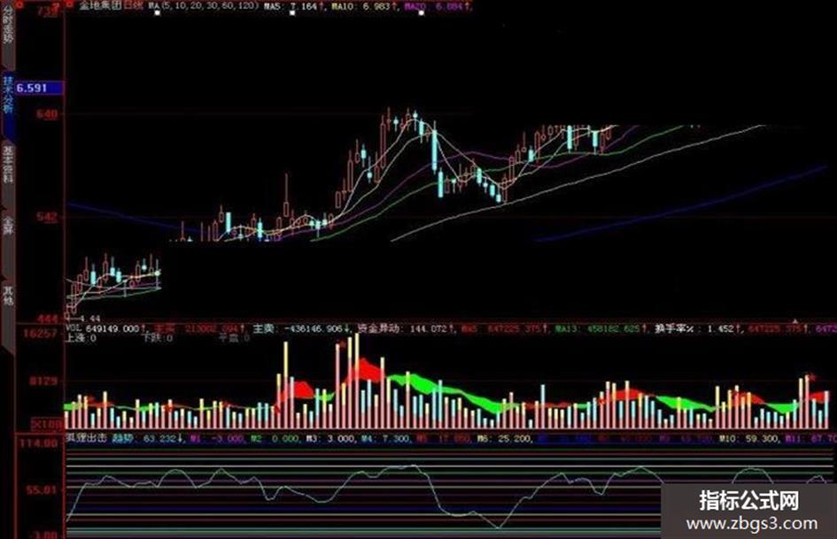This screenshot has width=837, height=539.
Task: Click the 平盘:0 counter
Action: 234,338
